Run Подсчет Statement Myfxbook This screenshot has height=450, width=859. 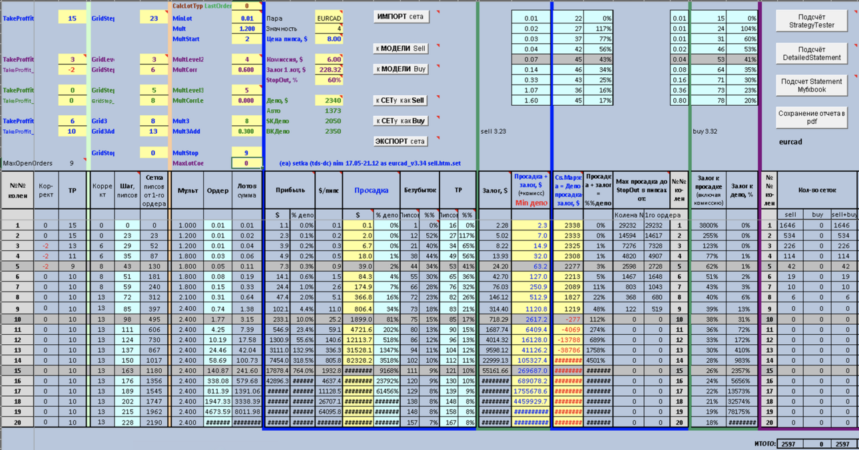click(x=812, y=85)
